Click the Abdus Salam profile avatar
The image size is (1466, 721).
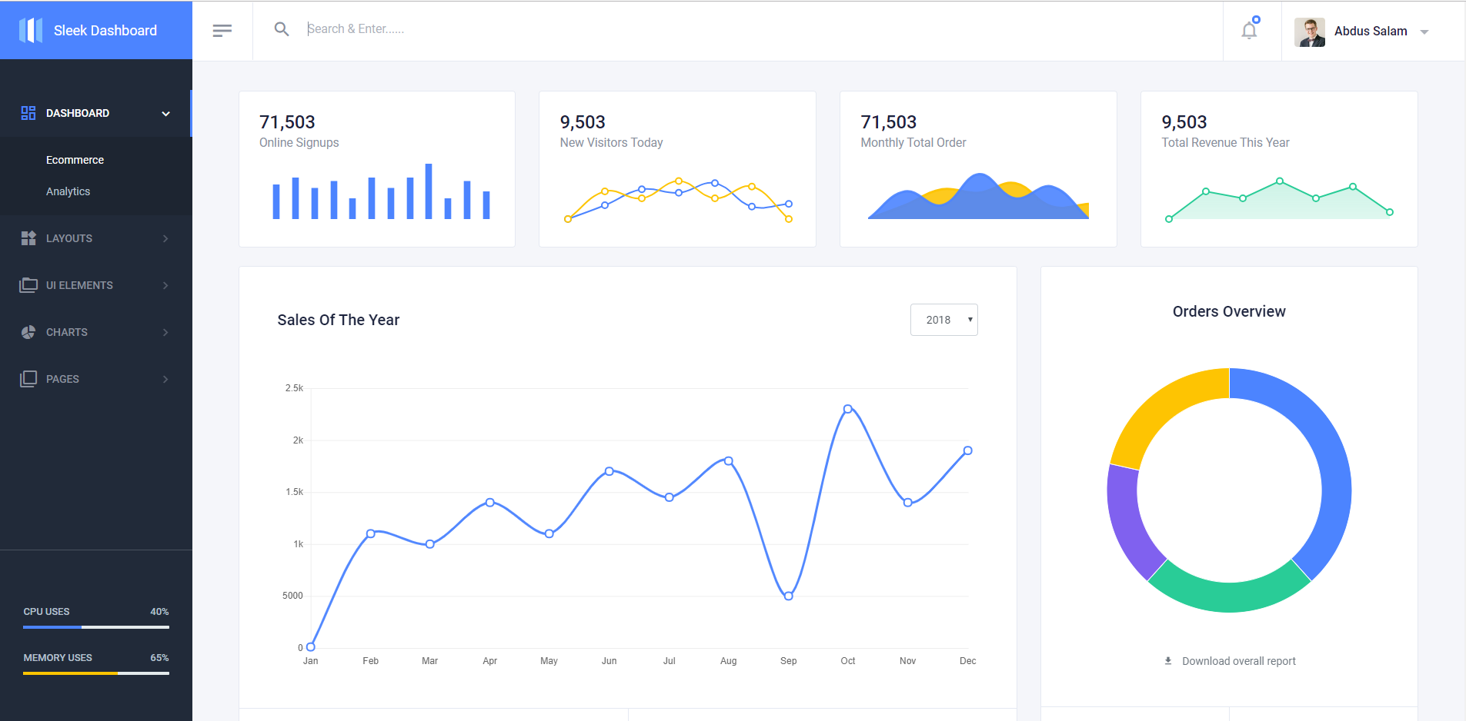click(x=1309, y=32)
